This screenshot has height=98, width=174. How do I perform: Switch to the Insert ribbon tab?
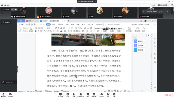point(54,24)
